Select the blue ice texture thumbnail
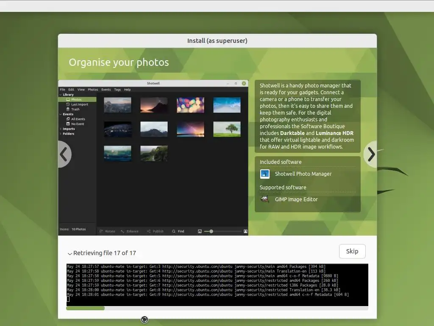 pyautogui.click(x=227, y=105)
